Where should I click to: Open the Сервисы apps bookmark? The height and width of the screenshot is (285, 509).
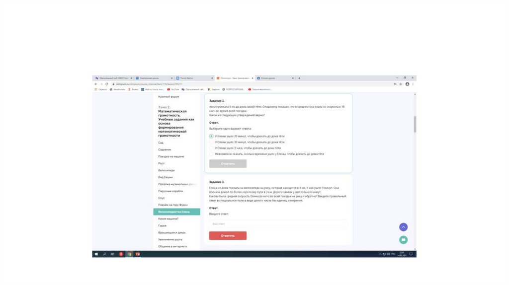point(100,89)
